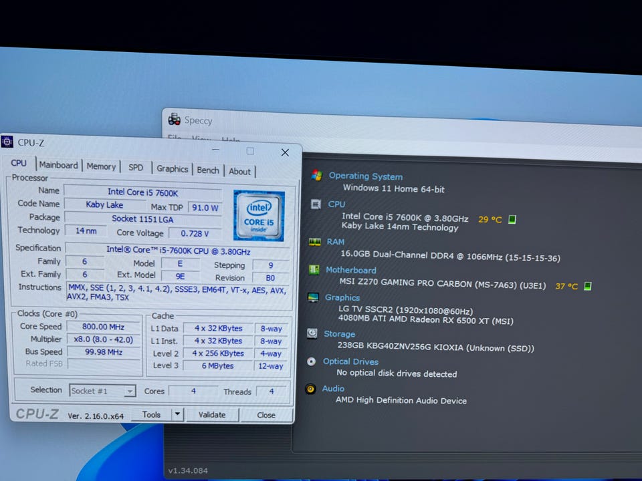Click the Motherboard icon in Speccy
The image size is (642, 481).
pos(314,269)
